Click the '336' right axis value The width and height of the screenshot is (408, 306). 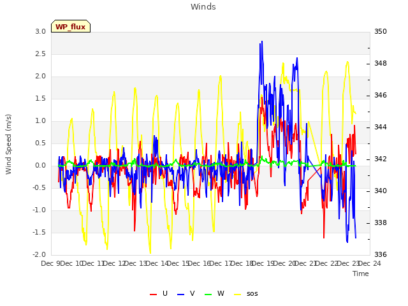pos(381,254)
